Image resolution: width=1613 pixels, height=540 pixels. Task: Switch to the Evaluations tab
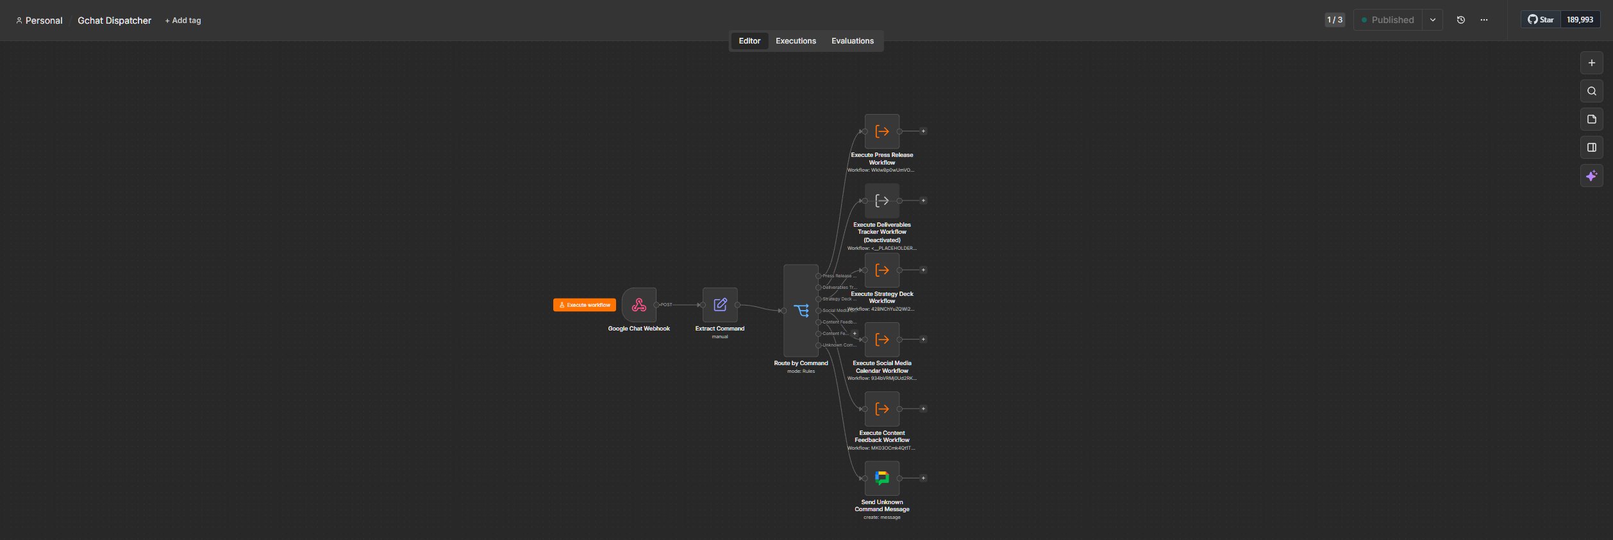852,41
